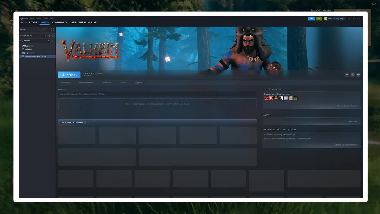
Task: Open the Steam menu
Action: pos(26,19)
